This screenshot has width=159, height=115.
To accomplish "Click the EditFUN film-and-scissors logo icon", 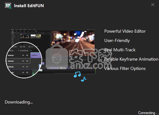I will [8, 6].
